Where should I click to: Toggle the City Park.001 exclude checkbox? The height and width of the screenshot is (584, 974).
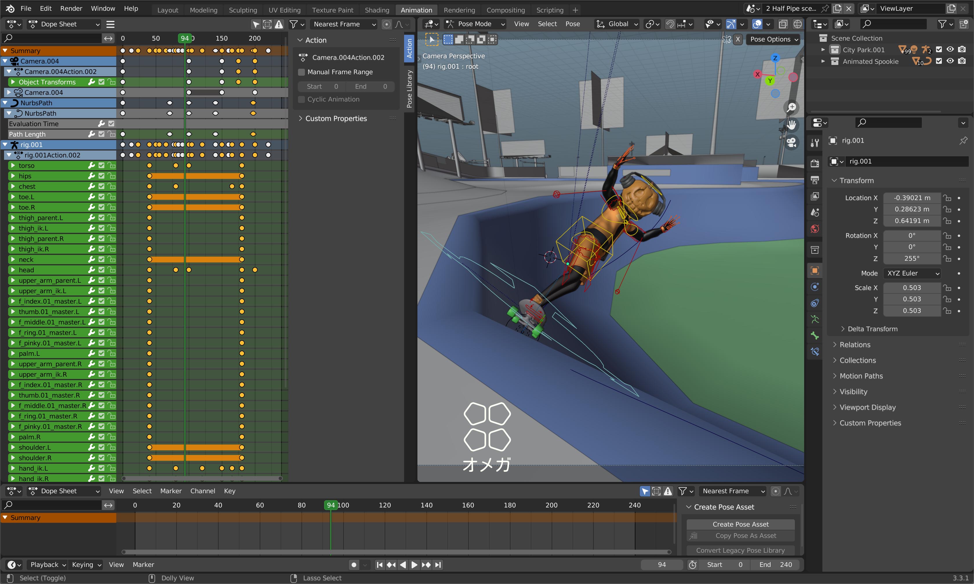click(x=939, y=50)
